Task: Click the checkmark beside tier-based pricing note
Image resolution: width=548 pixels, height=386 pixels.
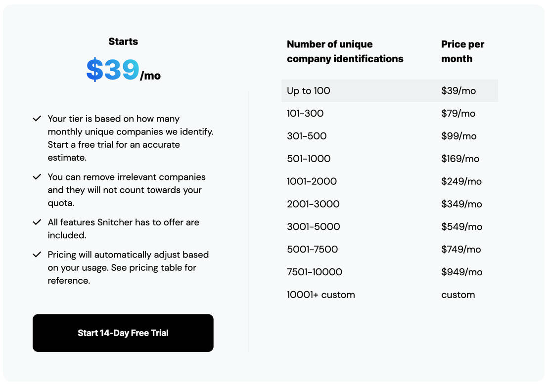Action: [x=37, y=119]
